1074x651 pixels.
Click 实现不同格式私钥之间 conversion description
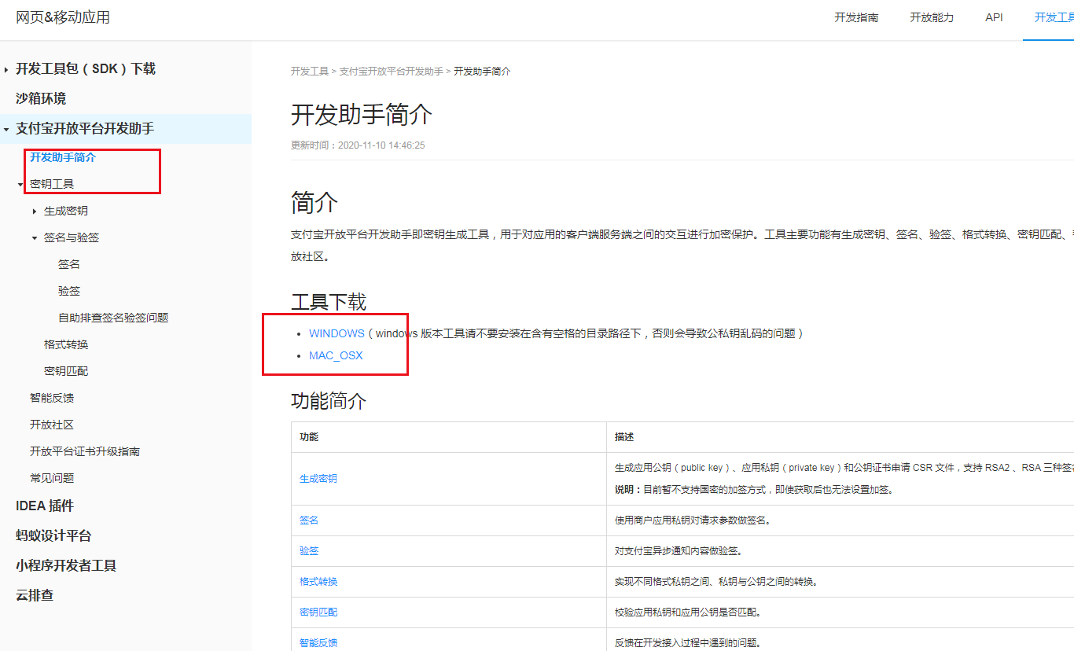[718, 582]
